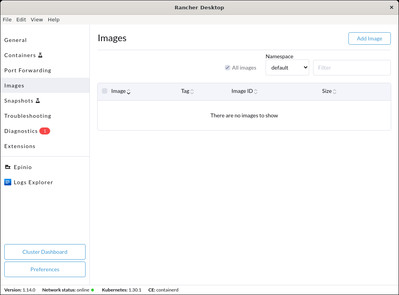
Task: Click the Version: 1.14.0 status text
Action: click(x=20, y=290)
